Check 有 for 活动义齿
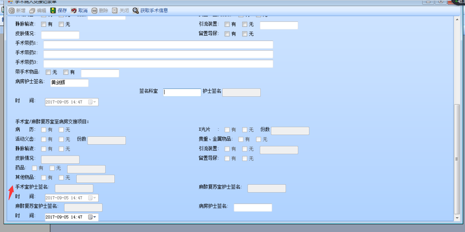 44,139
